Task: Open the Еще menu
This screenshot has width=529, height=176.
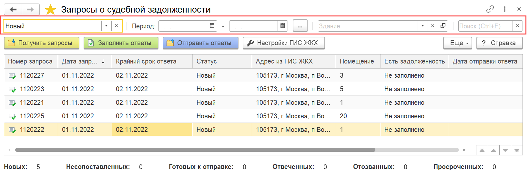Action: pos(458,43)
